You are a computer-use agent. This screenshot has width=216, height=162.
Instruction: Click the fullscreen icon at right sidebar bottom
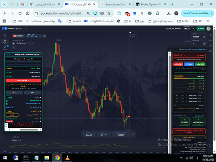point(210,146)
